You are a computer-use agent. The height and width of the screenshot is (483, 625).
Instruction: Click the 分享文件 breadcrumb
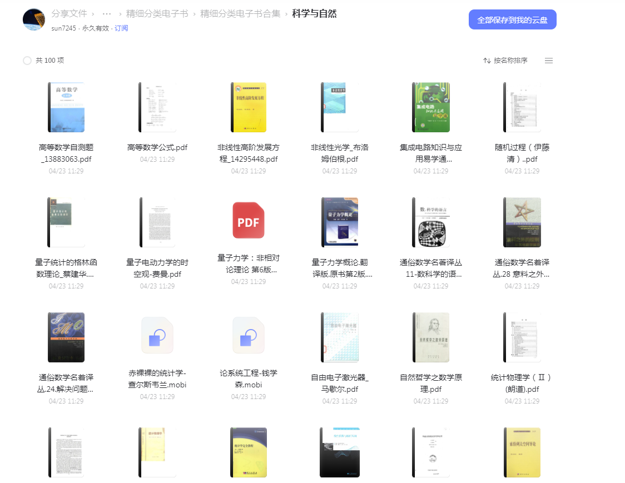tap(69, 13)
